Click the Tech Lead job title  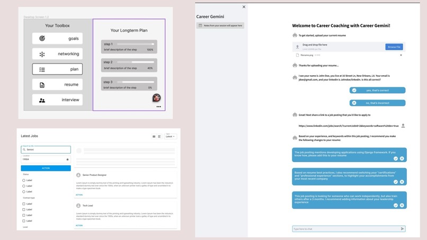pos(88,206)
